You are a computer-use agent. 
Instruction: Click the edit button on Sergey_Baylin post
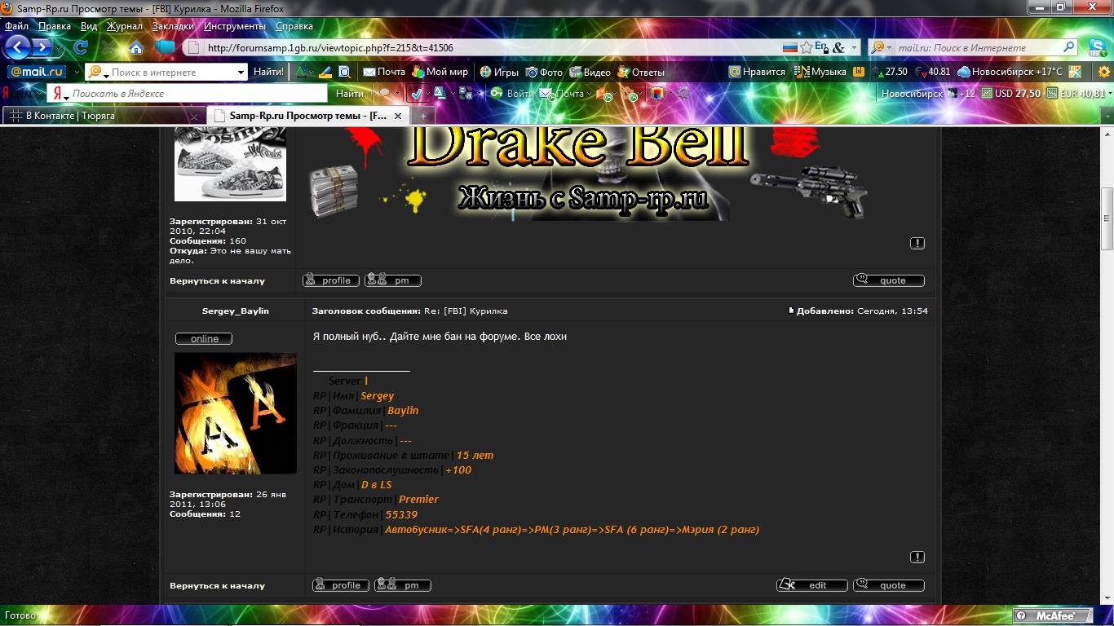click(811, 585)
